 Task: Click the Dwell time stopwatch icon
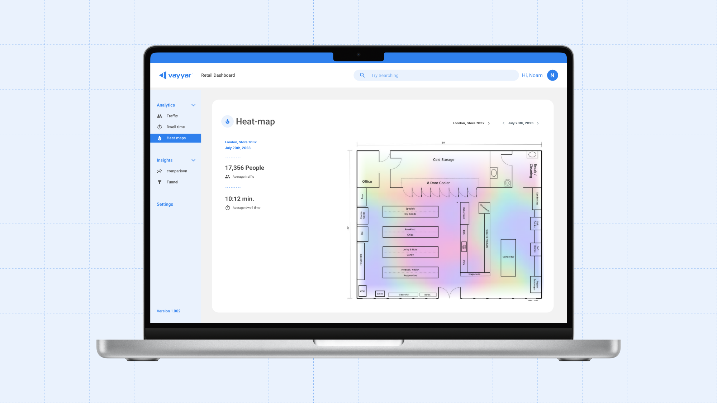tap(160, 127)
